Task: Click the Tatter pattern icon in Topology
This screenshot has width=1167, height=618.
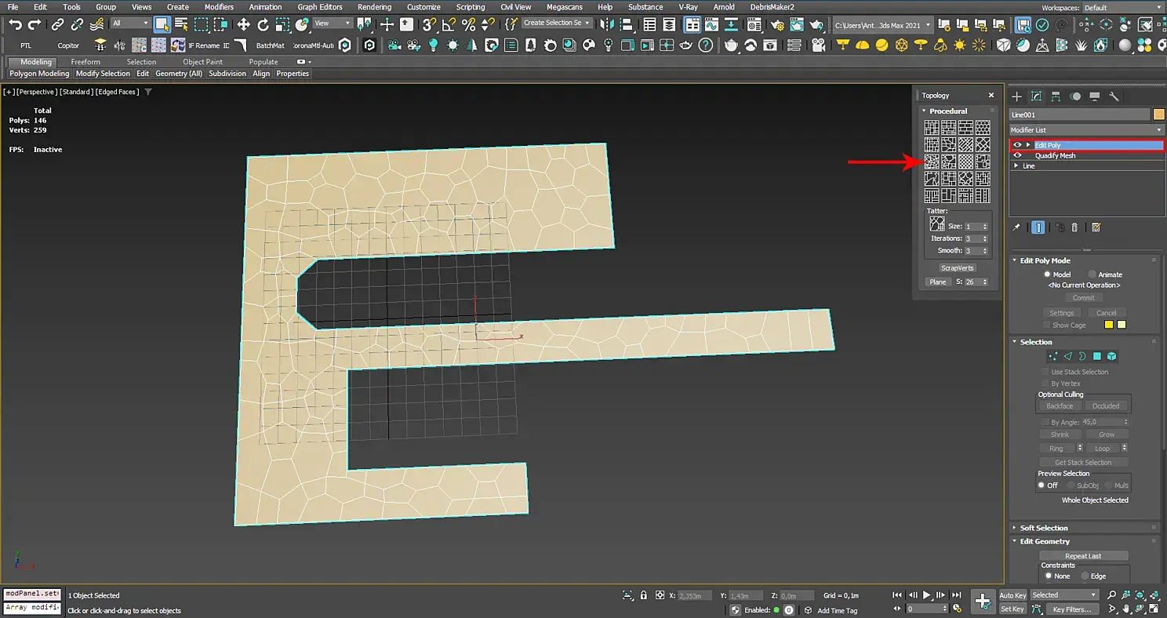Action: (936, 224)
